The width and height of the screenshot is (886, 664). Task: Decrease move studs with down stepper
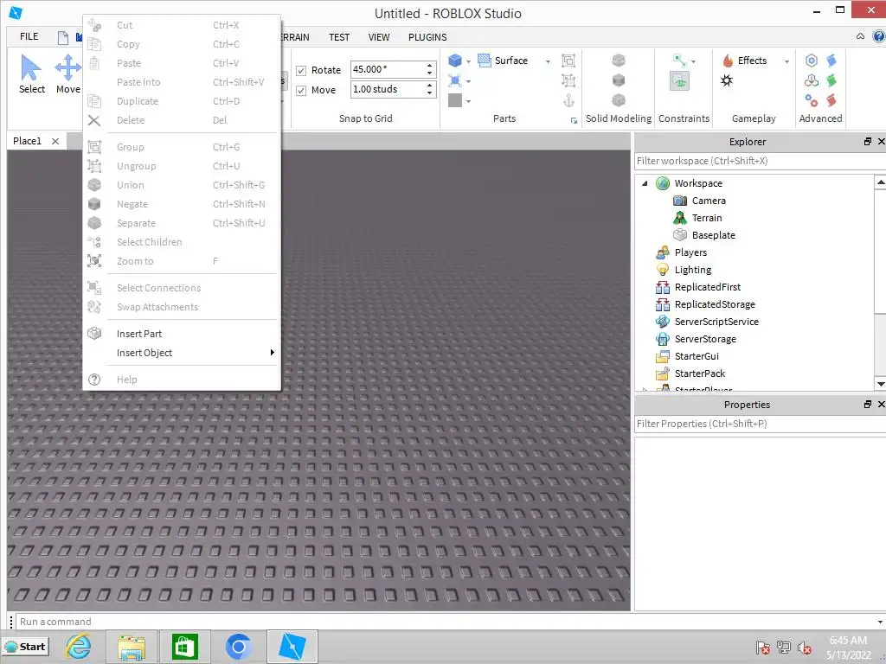pos(429,93)
